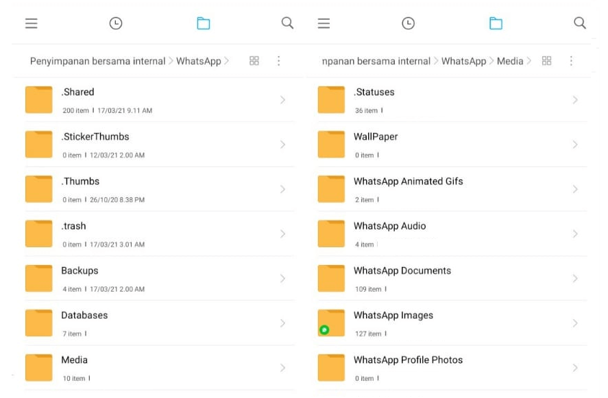
Task: Expand WhatsApp Animated Gifs row chevron
Action: pos(575,189)
